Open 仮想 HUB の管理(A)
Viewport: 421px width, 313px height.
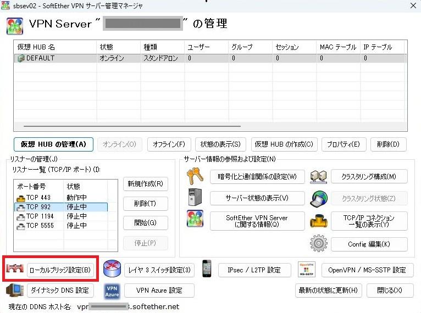(53, 144)
